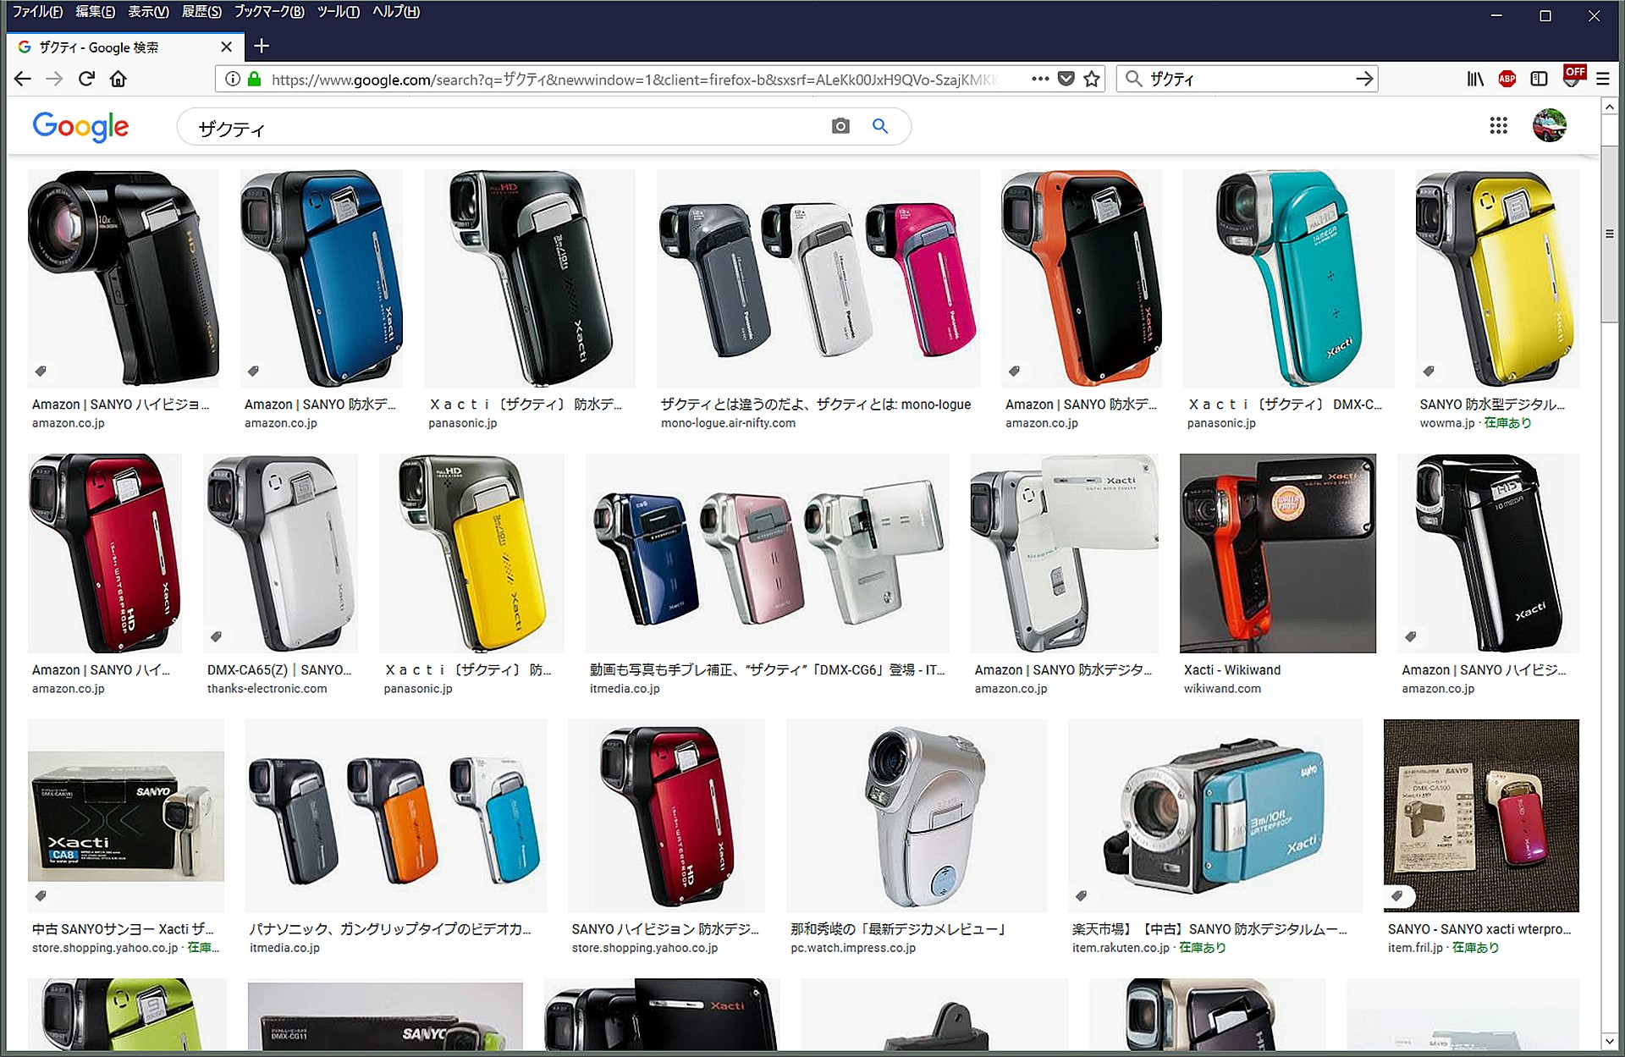The width and height of the screenshot is (1625, 1057).
Task: Click the green padlock security icon
Action: (254, 79)
